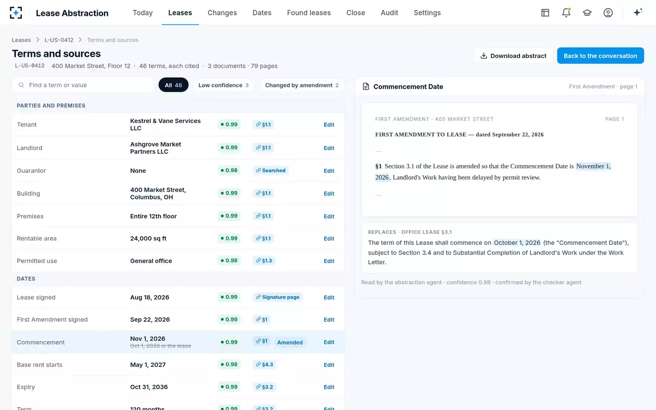Edit the Expiry date
This screenshot has height=410, width=656.
click(329, 387)
